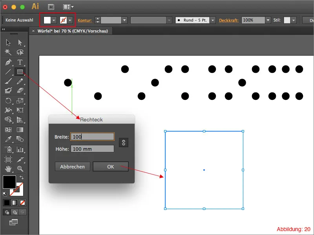
Task: Select the Rotate tool
Action: 8,100
